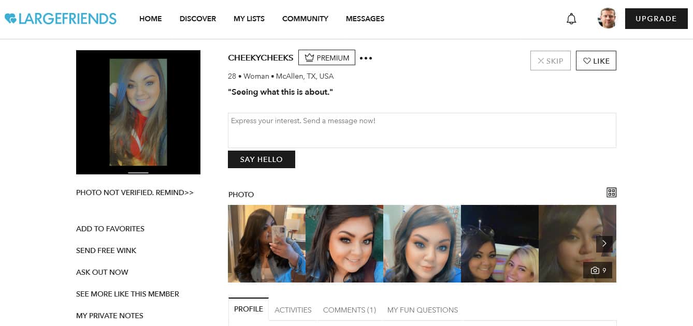The image size is (693, 326).
Task: Click Ask Out Now
Action: coord(102,272)
